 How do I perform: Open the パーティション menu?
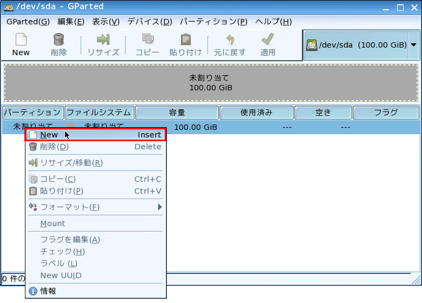213,22
